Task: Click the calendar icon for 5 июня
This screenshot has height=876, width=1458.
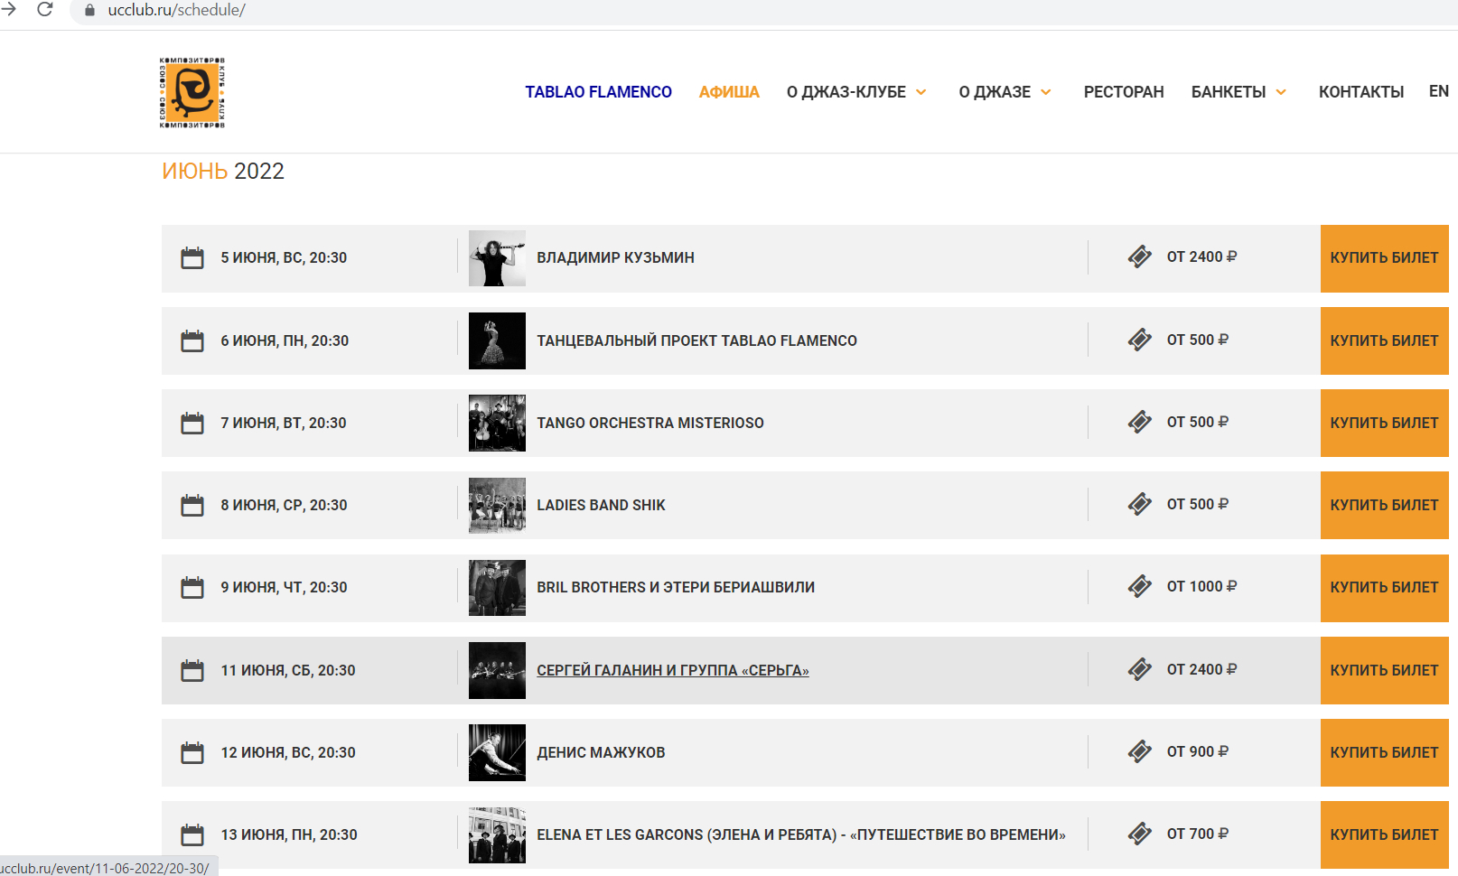Action: pyautogui.click(x=192, y=258)
